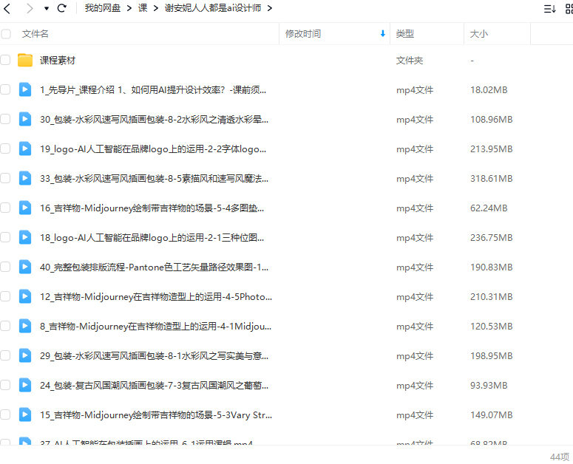Click the 修改时间 sort direction arrow
This screenshot has height=464, width=573.
pos(382,34)
